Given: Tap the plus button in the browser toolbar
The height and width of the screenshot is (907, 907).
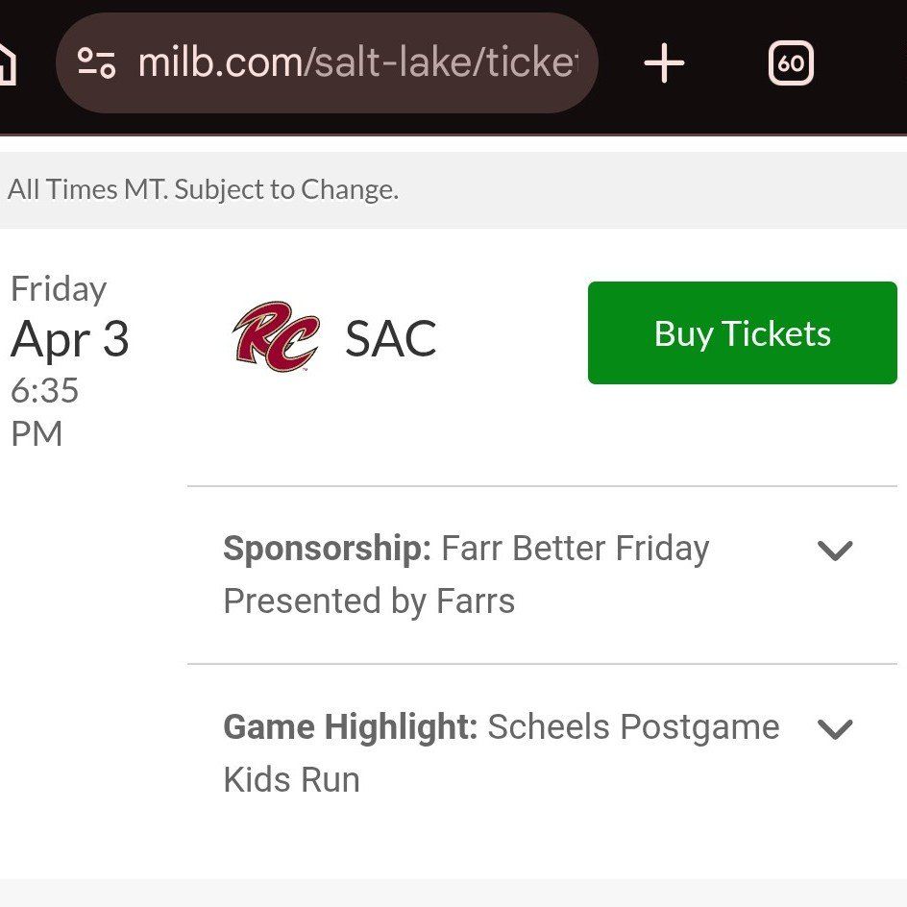Looking at the screenshot, I should tap(664, 61).
